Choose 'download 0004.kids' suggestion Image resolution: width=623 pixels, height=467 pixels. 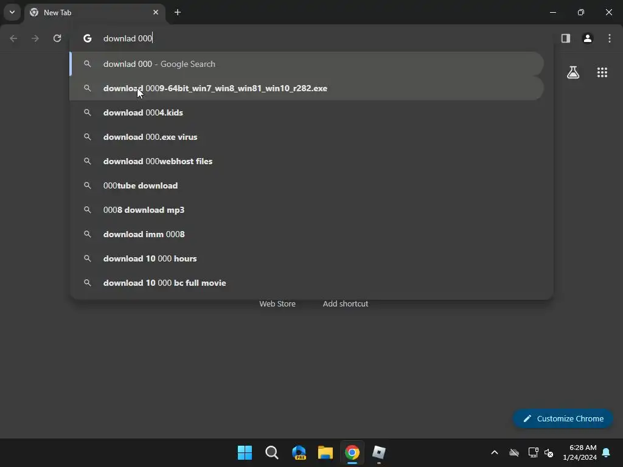click(307, 112)
